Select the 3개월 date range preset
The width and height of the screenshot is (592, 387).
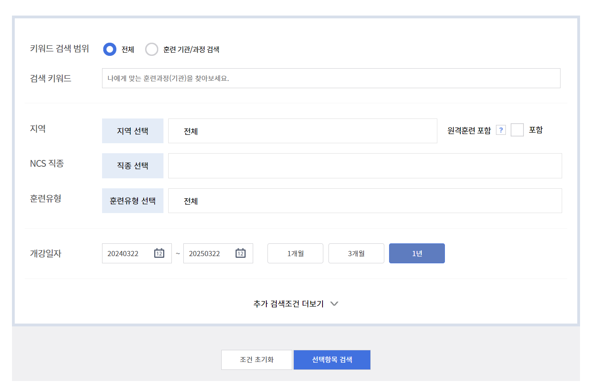pos(356,253)
